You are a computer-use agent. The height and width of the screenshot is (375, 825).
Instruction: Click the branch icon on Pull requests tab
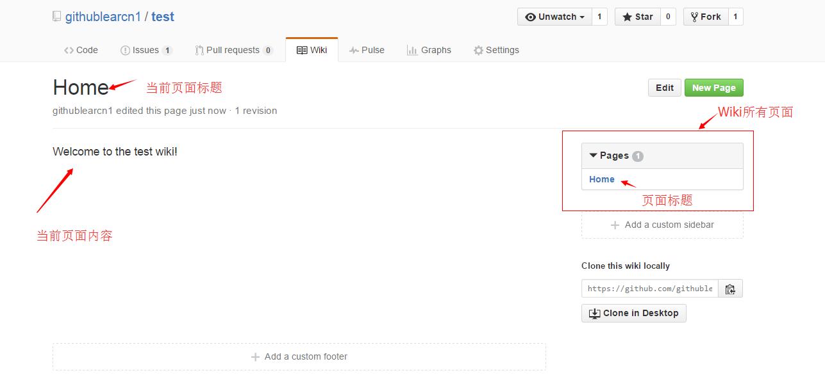coord(199,49)
